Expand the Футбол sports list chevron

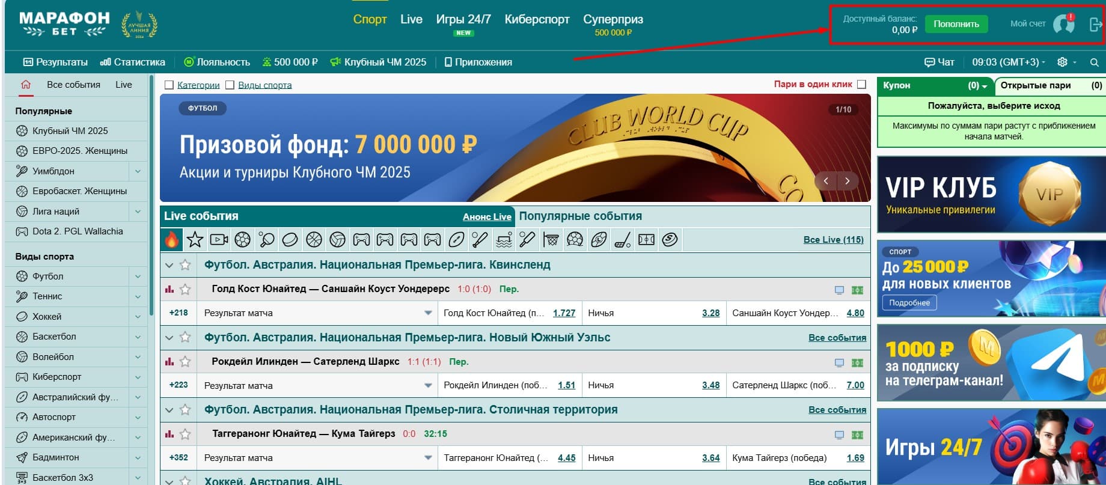point(138,276)
